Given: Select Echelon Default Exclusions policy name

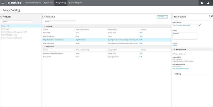Looking at the screenshot, I should click(x=53, y=53).
